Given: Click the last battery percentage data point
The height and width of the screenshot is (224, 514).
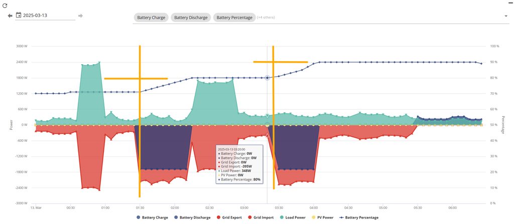Looking at the screenshot, I should click(481, 64).
